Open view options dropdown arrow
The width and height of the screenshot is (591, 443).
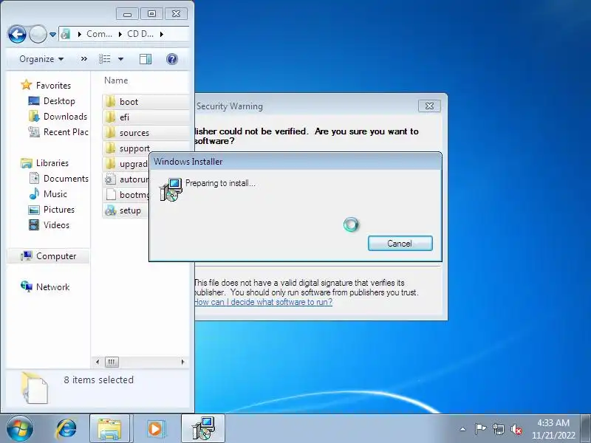120,59
